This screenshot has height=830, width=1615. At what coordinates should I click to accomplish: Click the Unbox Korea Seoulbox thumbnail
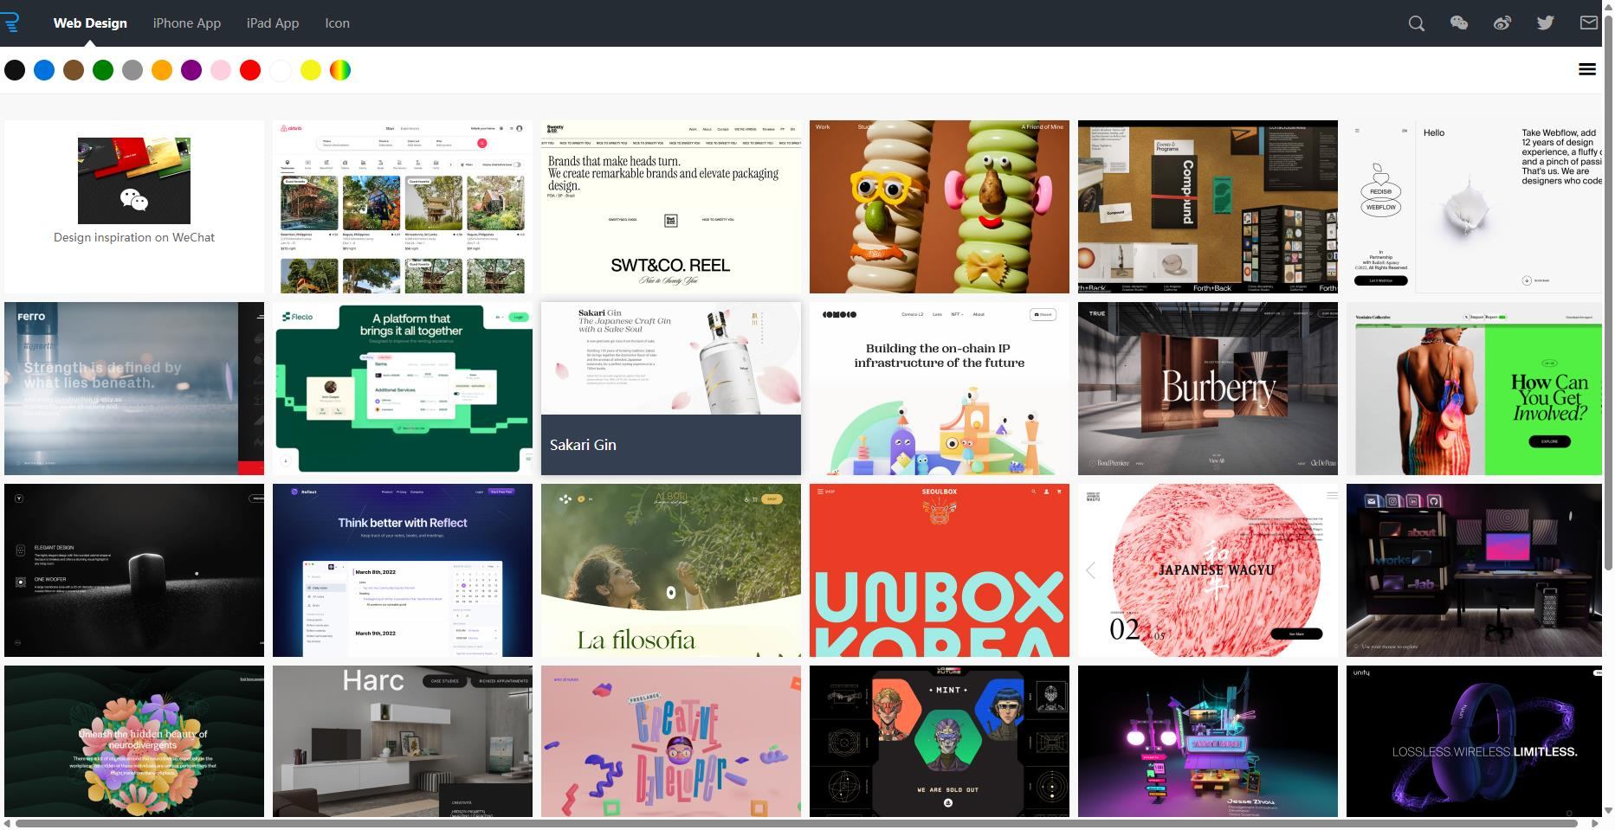[939, 569]
